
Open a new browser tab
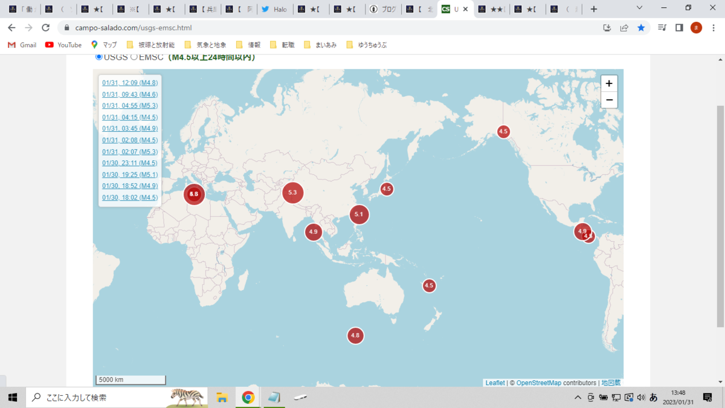(594, 9)
